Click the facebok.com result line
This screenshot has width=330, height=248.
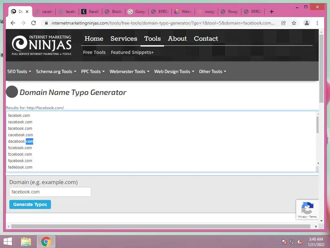pyautogui.click(x=19, y=116)
